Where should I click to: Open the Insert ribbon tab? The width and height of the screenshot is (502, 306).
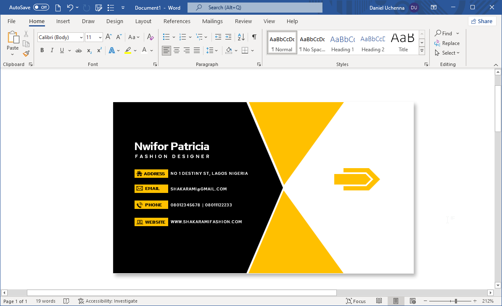tap(63, 21)
